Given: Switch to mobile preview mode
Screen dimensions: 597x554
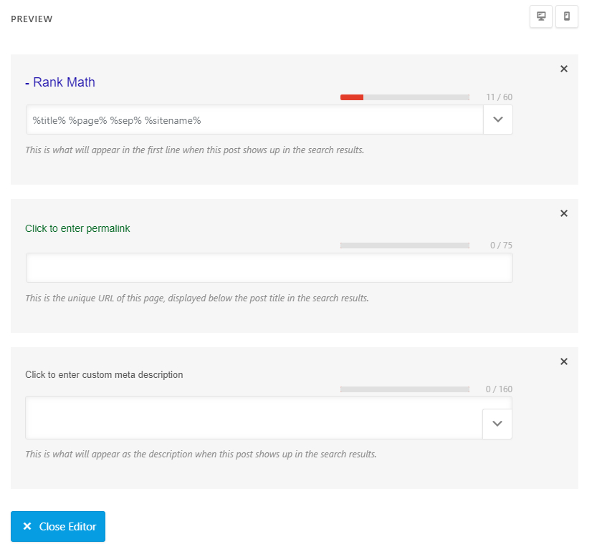Looking at the screenshot, I should pos(566,17).
